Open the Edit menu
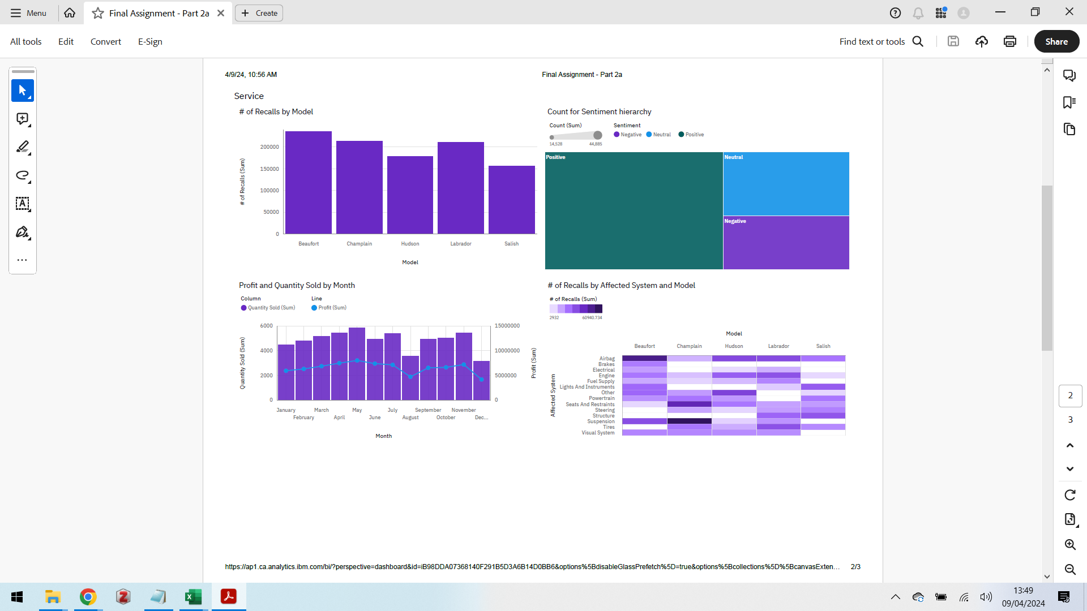Image resolution: width=1087 pixels, height=611 pixels. pos(66,41)
